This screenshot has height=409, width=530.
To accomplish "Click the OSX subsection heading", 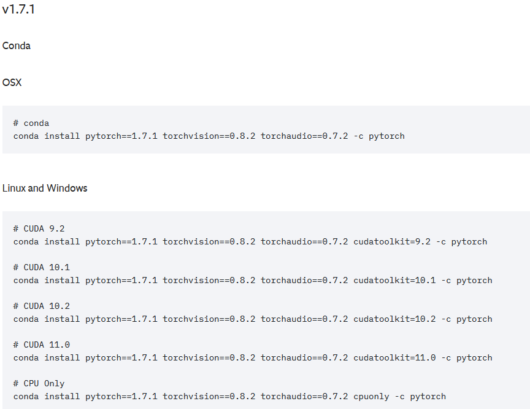I will point(12,82).
